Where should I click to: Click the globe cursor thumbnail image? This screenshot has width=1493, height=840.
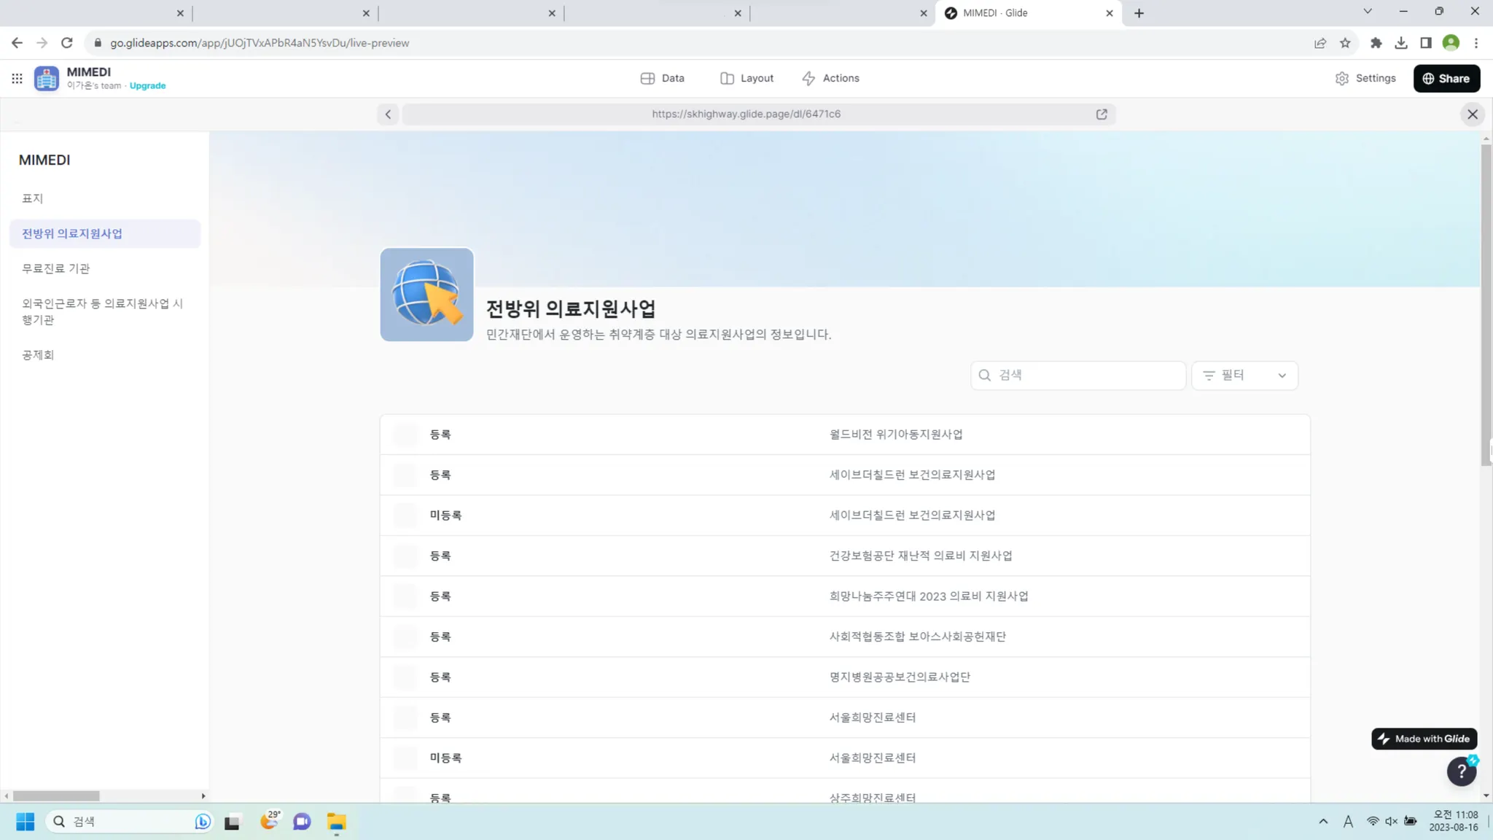pos(426,295)
